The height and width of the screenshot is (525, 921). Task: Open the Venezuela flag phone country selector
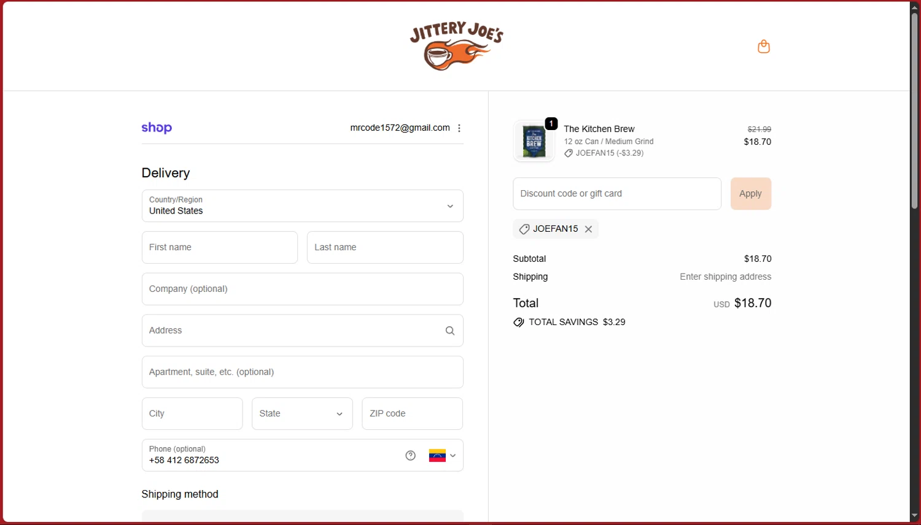pos(442,456)
